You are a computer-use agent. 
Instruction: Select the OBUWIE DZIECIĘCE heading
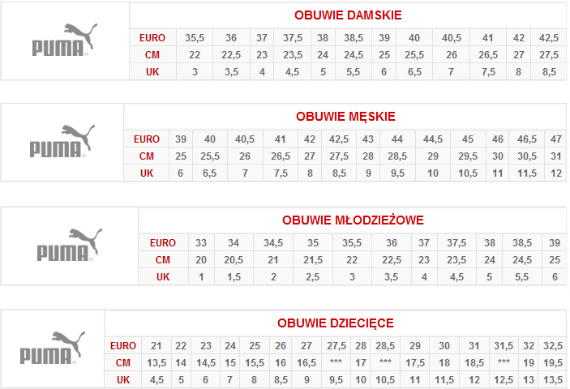[x=335, y=323]
